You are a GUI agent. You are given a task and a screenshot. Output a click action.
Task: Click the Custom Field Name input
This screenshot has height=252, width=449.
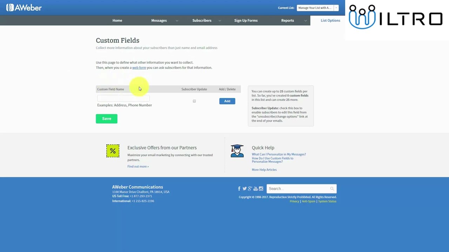pos(123,98)
